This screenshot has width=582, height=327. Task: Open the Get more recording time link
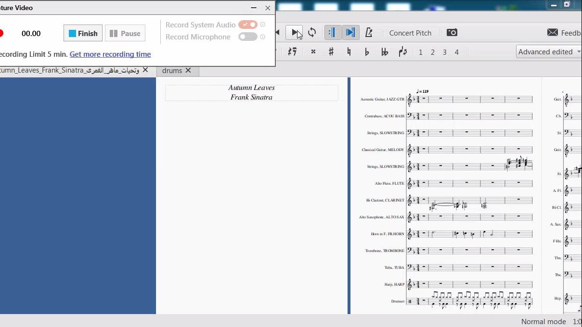click(110, 54)
